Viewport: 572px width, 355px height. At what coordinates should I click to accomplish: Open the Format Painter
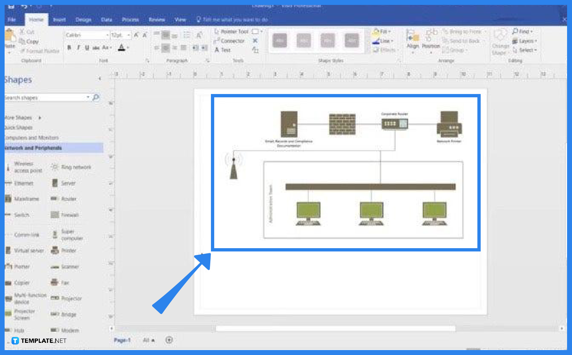click(x=40, y=51)
